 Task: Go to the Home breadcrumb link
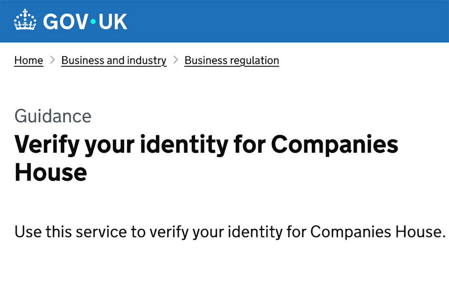[28, 61]
